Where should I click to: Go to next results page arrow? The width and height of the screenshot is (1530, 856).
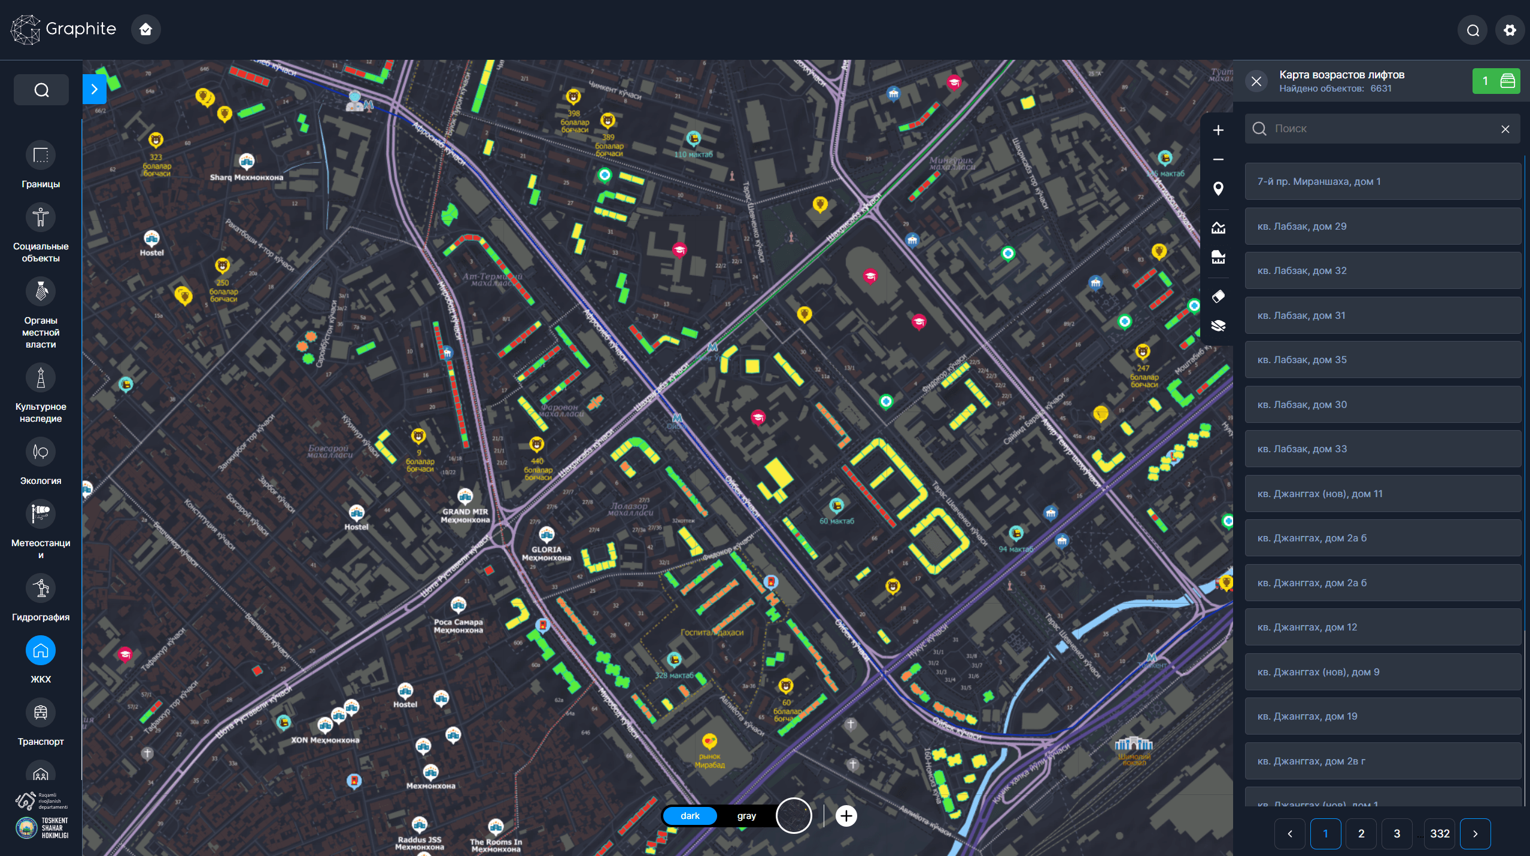pyautogui.click(x=1475, y=833)
